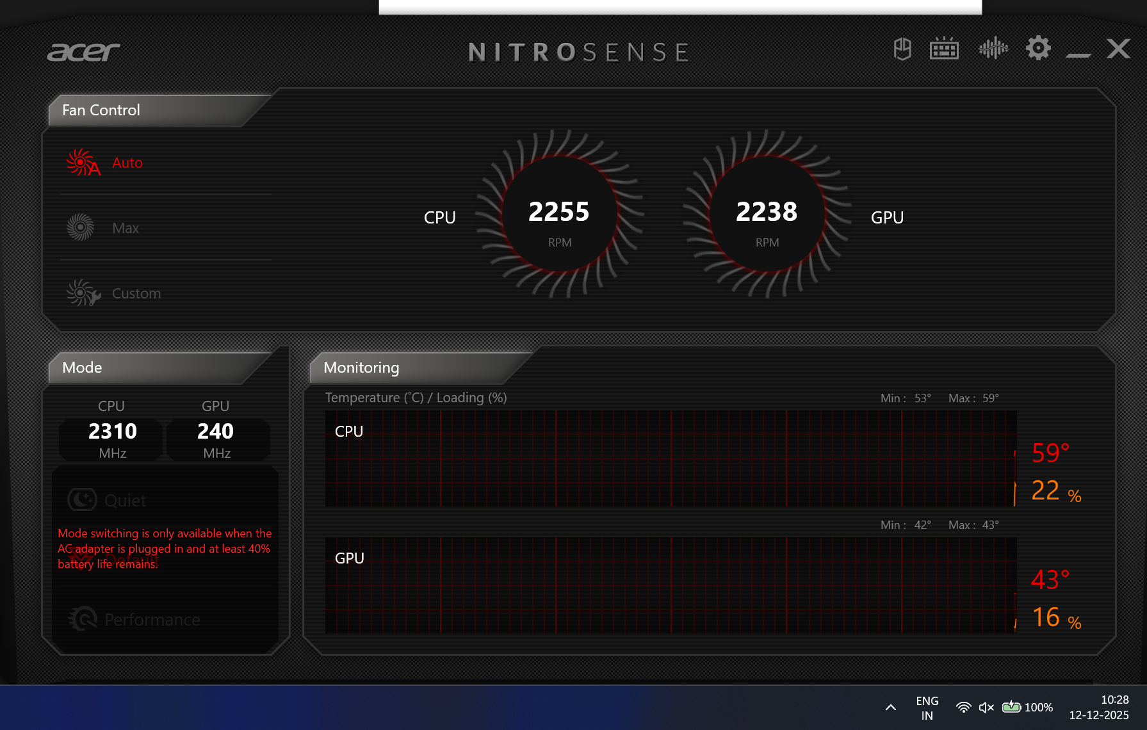The image size is (1147, 730).
Task: Click the GPU temperature monitoring graph
Action: click(671, 585)
